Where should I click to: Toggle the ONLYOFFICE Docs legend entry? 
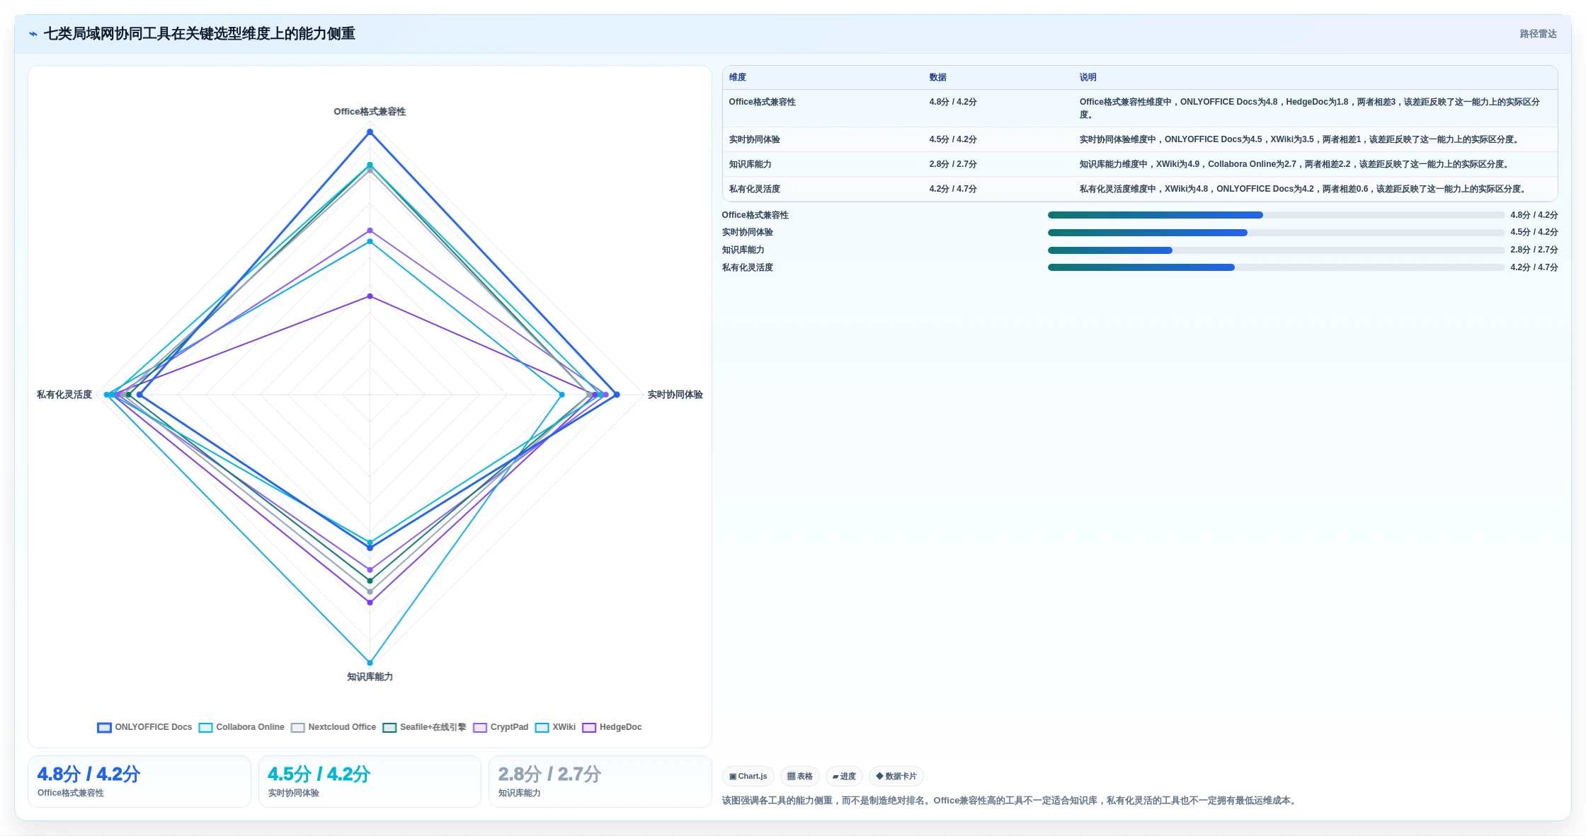tap(144, 727)
